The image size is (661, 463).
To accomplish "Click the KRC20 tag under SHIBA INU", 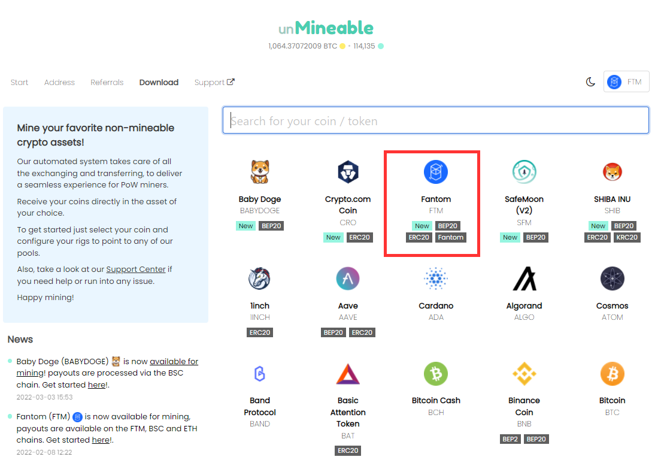I will pyautogui.click(x=627, y=237).
